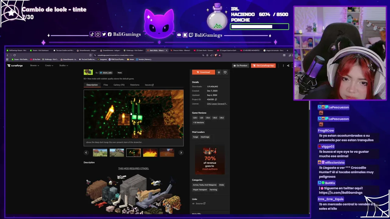The width and height of the screenshot is (390, 219).
Task: Expand the Studios dropdown menu
Action: (63, 66)
